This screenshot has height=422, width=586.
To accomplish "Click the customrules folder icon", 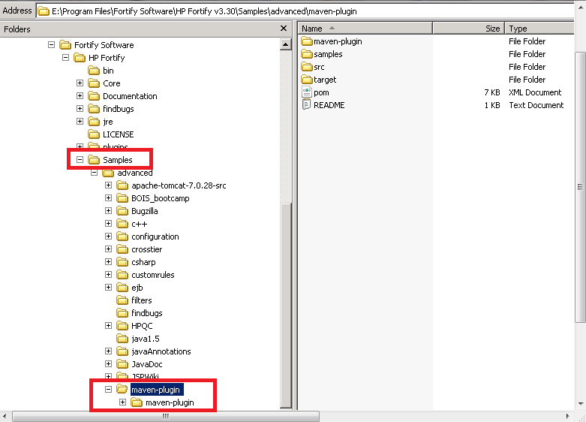I will click(x=122, y=275).
